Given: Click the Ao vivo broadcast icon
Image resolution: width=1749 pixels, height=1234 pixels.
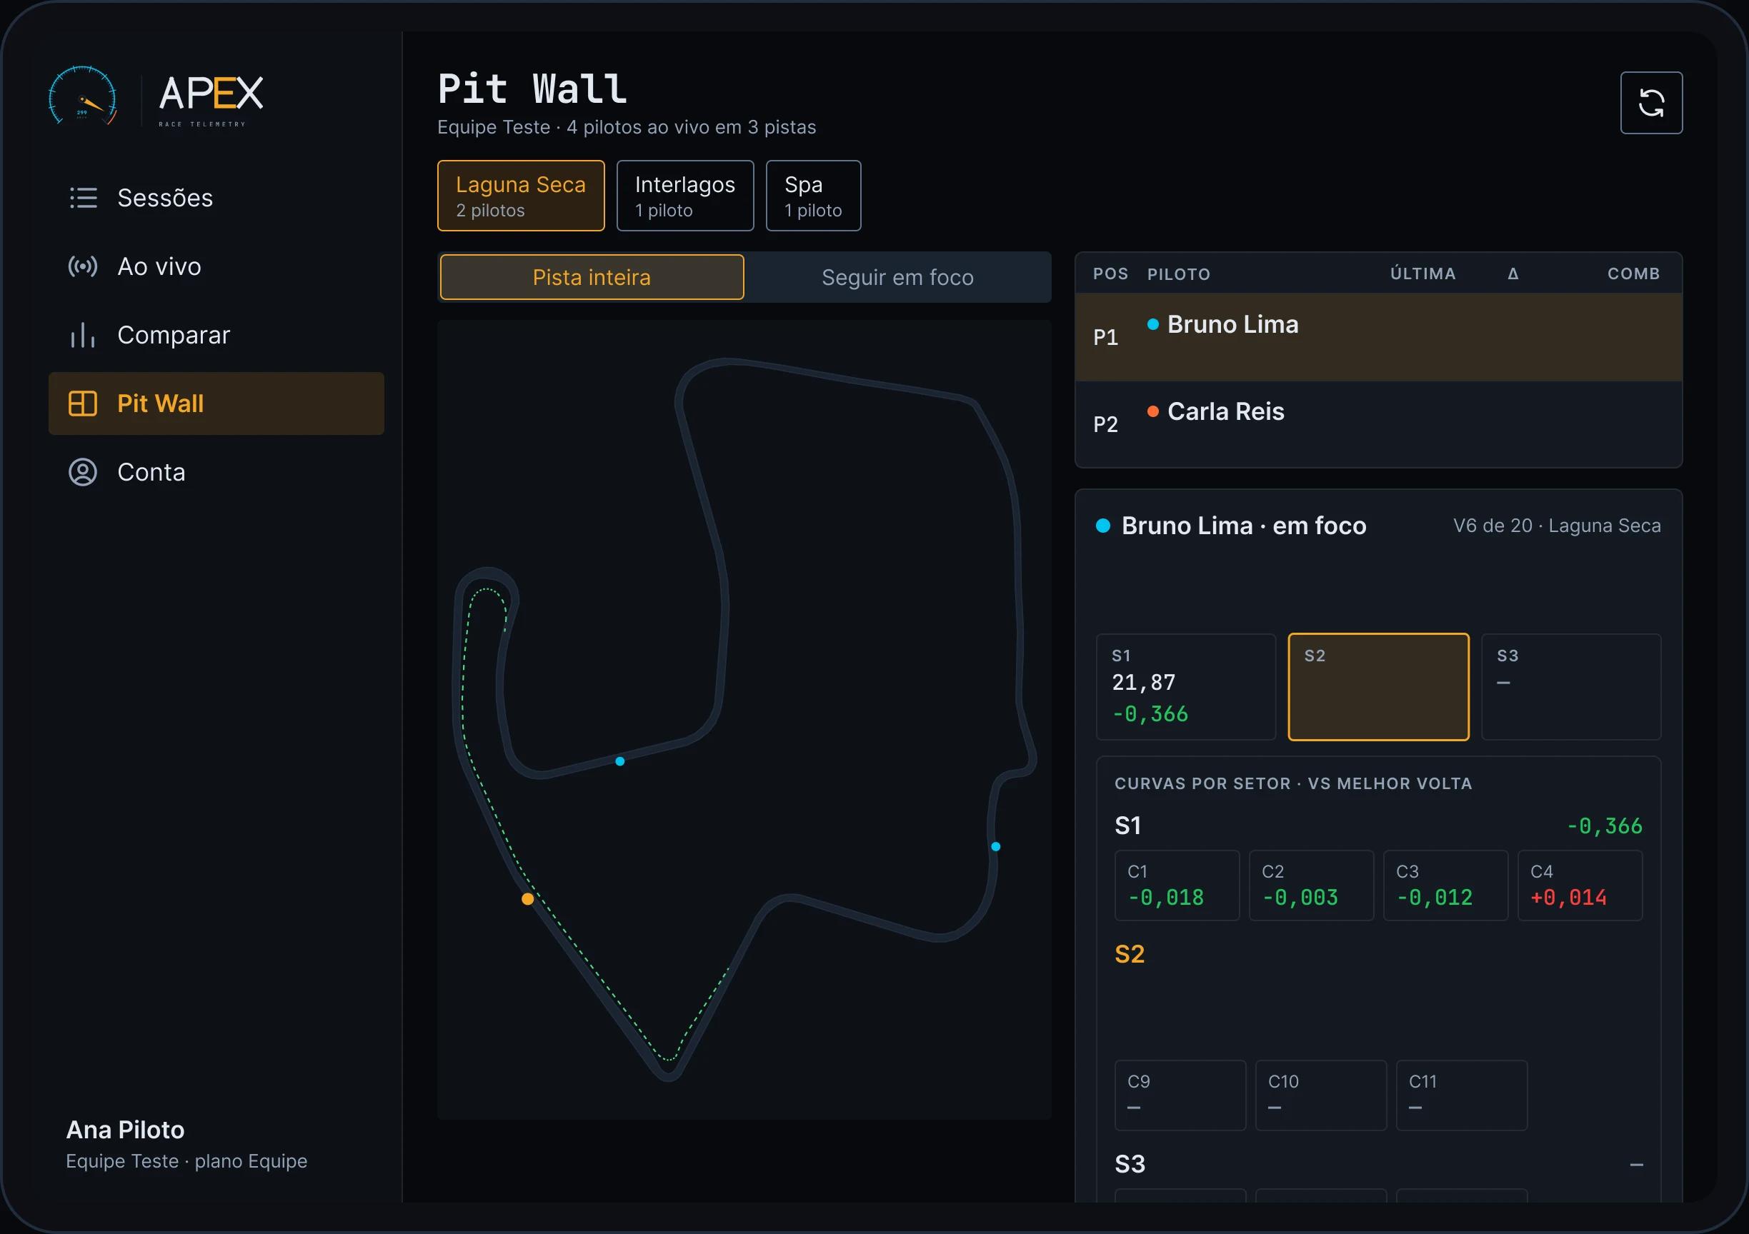Looking at the screenshot, I should point(83,266).
